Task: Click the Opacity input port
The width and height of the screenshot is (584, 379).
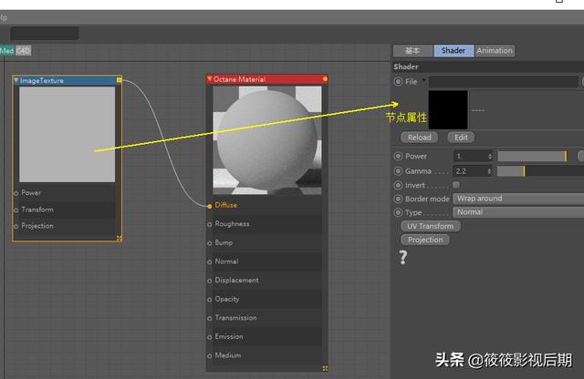Action: click(210, 300)
